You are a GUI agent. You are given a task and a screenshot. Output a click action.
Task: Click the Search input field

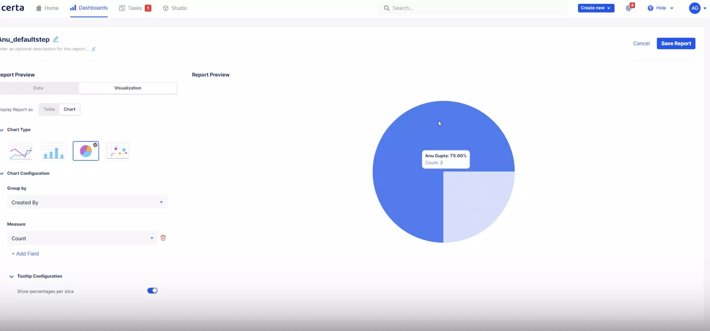(x=467, y=8)
